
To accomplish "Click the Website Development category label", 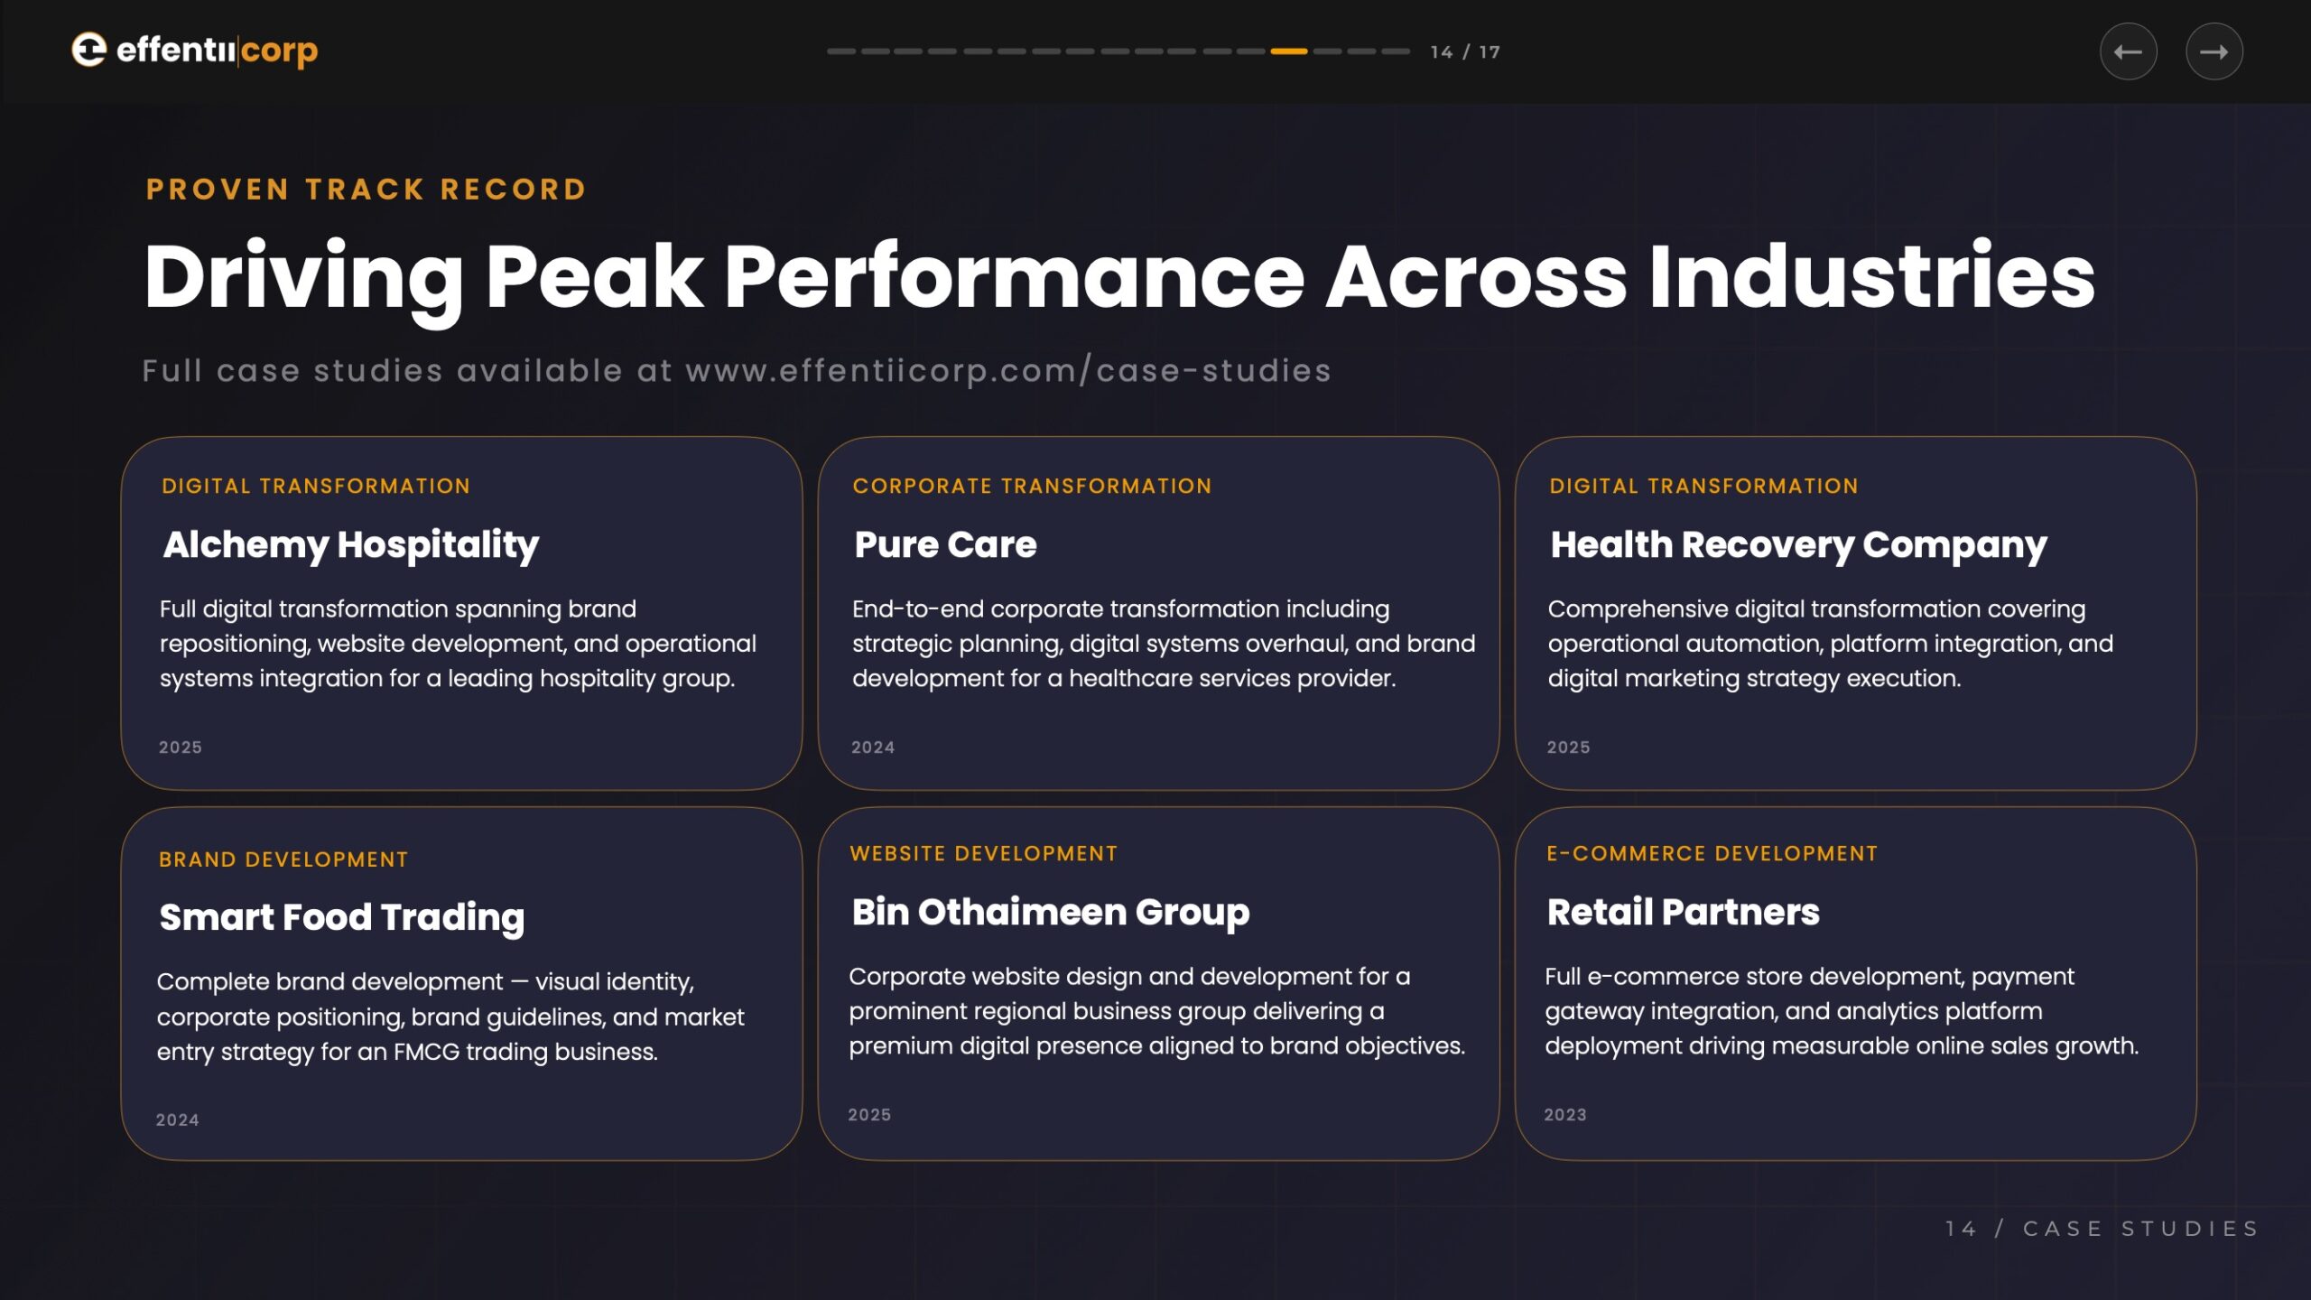I will click(x=983, y=854).
